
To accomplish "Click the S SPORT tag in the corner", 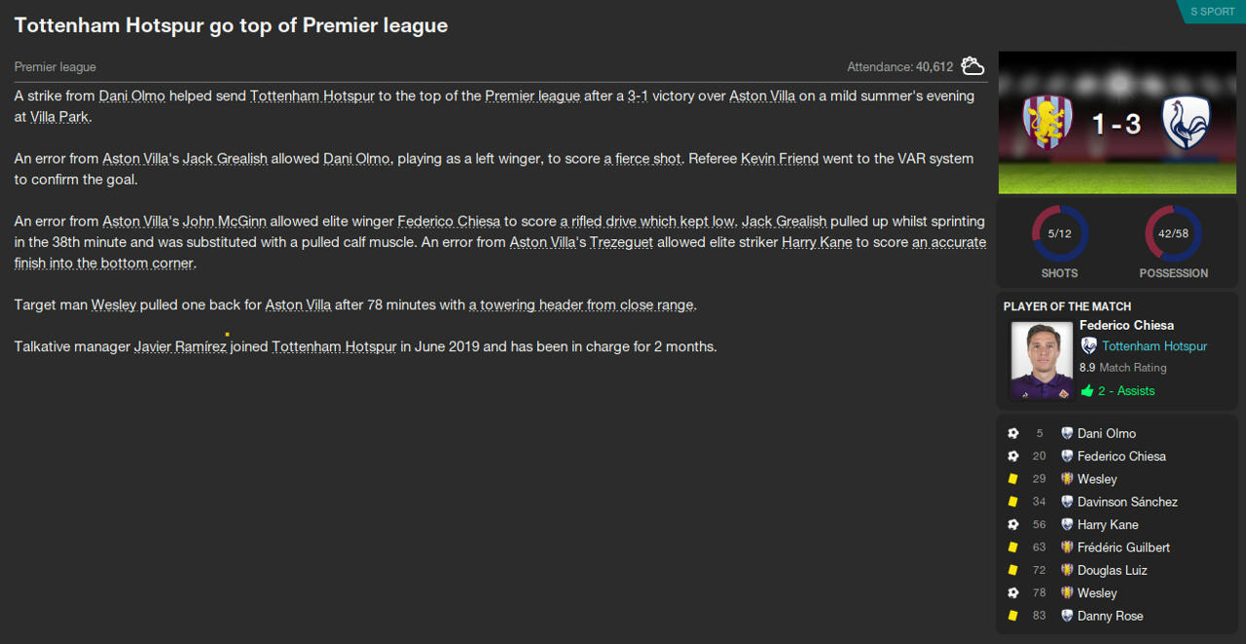I will click(1211, 12).
